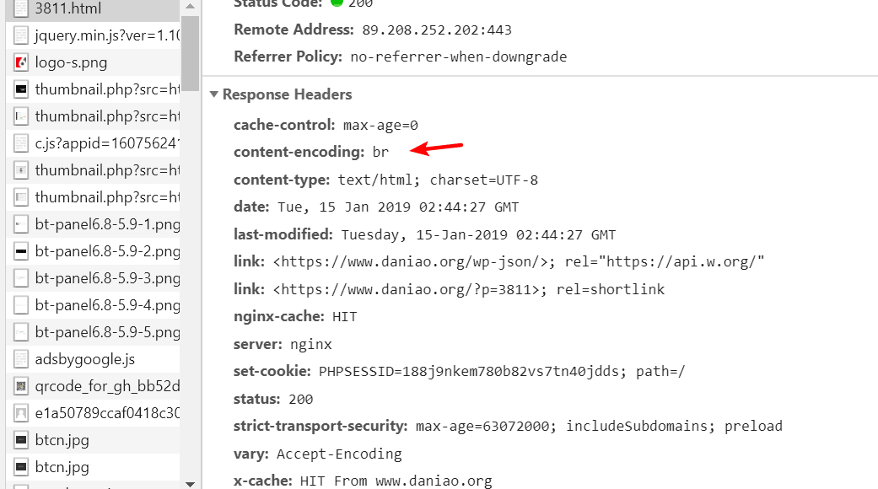Screen dimensions: 878x489
Task: Click the adsbygoogle.js script icon
Action: [21, 359]
